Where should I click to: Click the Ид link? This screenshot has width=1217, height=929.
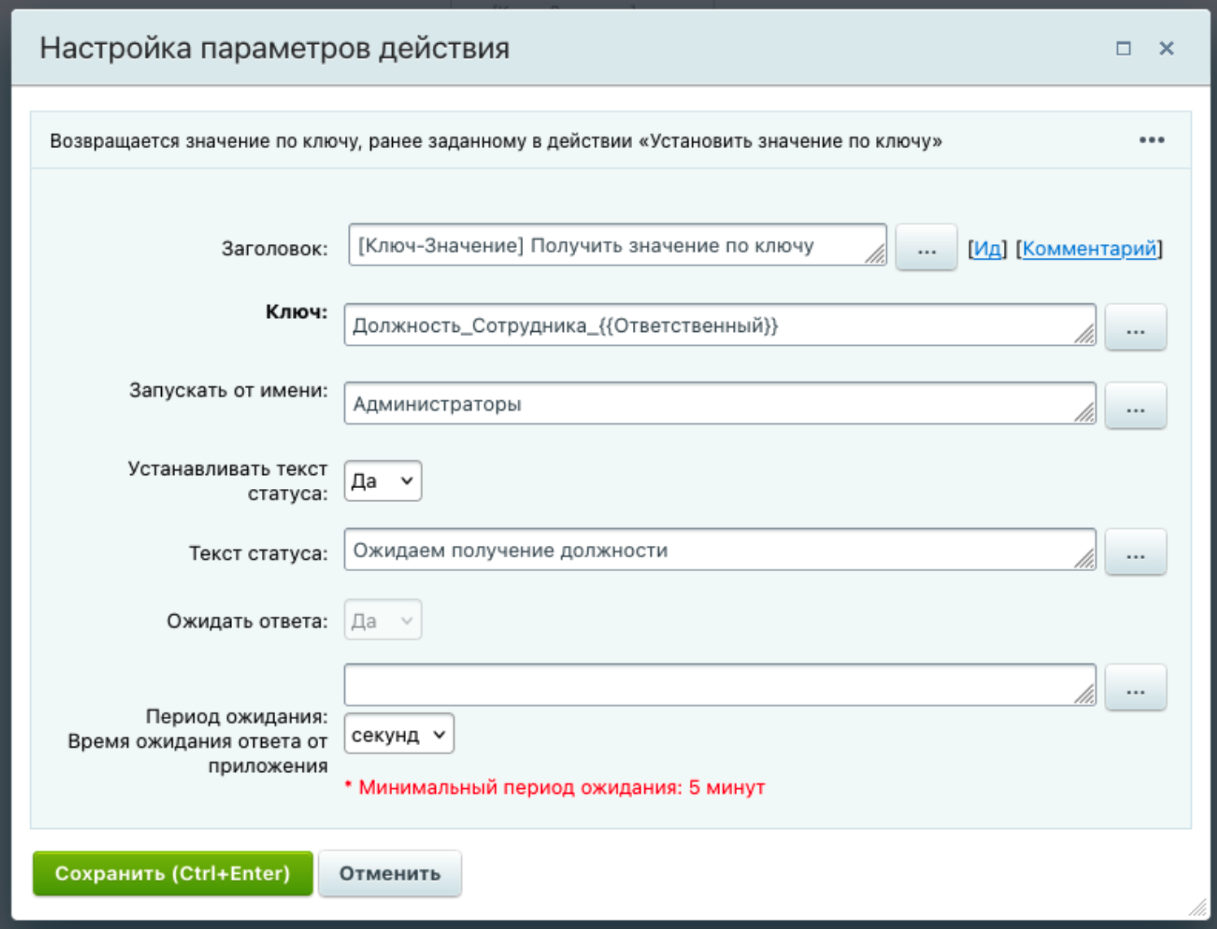point(988,249)
